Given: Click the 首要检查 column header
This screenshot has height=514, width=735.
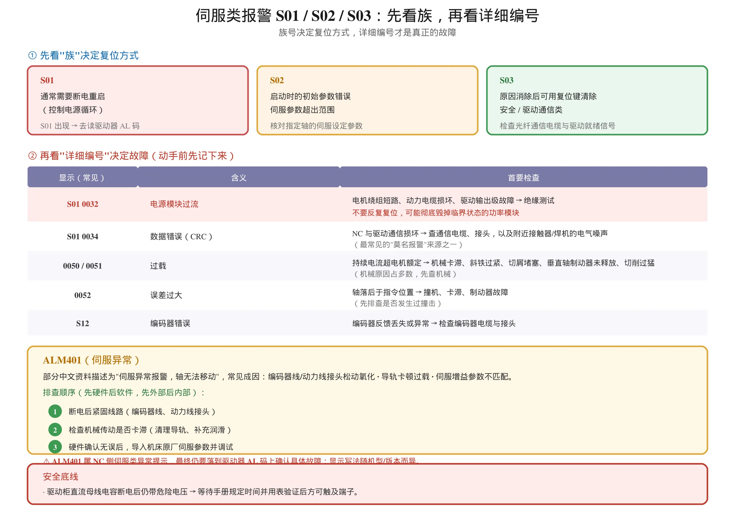Looking at the screenshot, I should 523,177.
